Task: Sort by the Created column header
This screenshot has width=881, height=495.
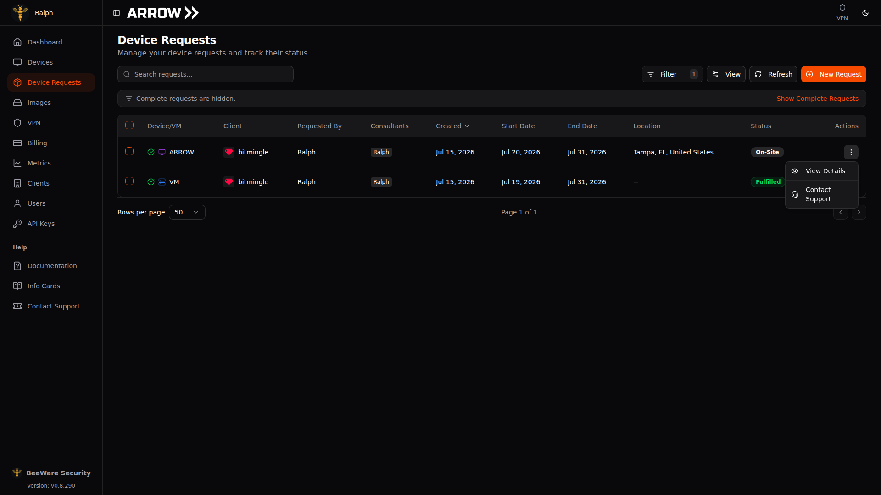Action: 452,126
